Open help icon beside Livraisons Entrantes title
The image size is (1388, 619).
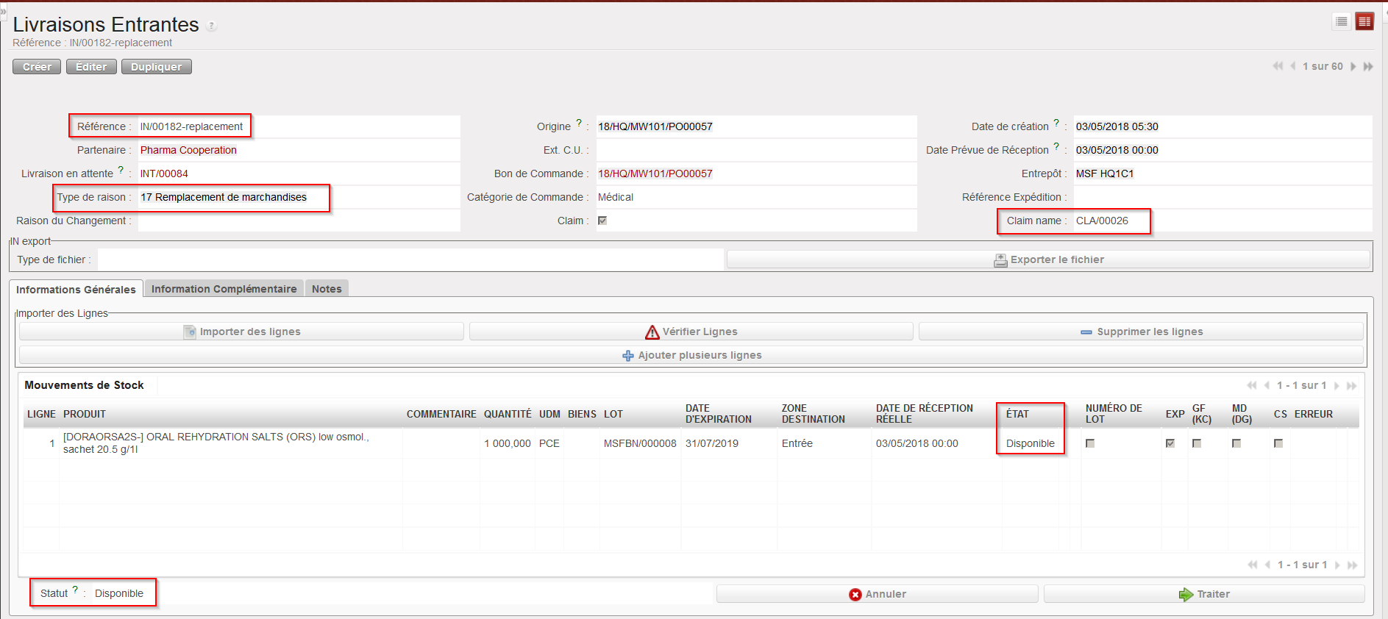pyautogui.click(x=211, y=26)
